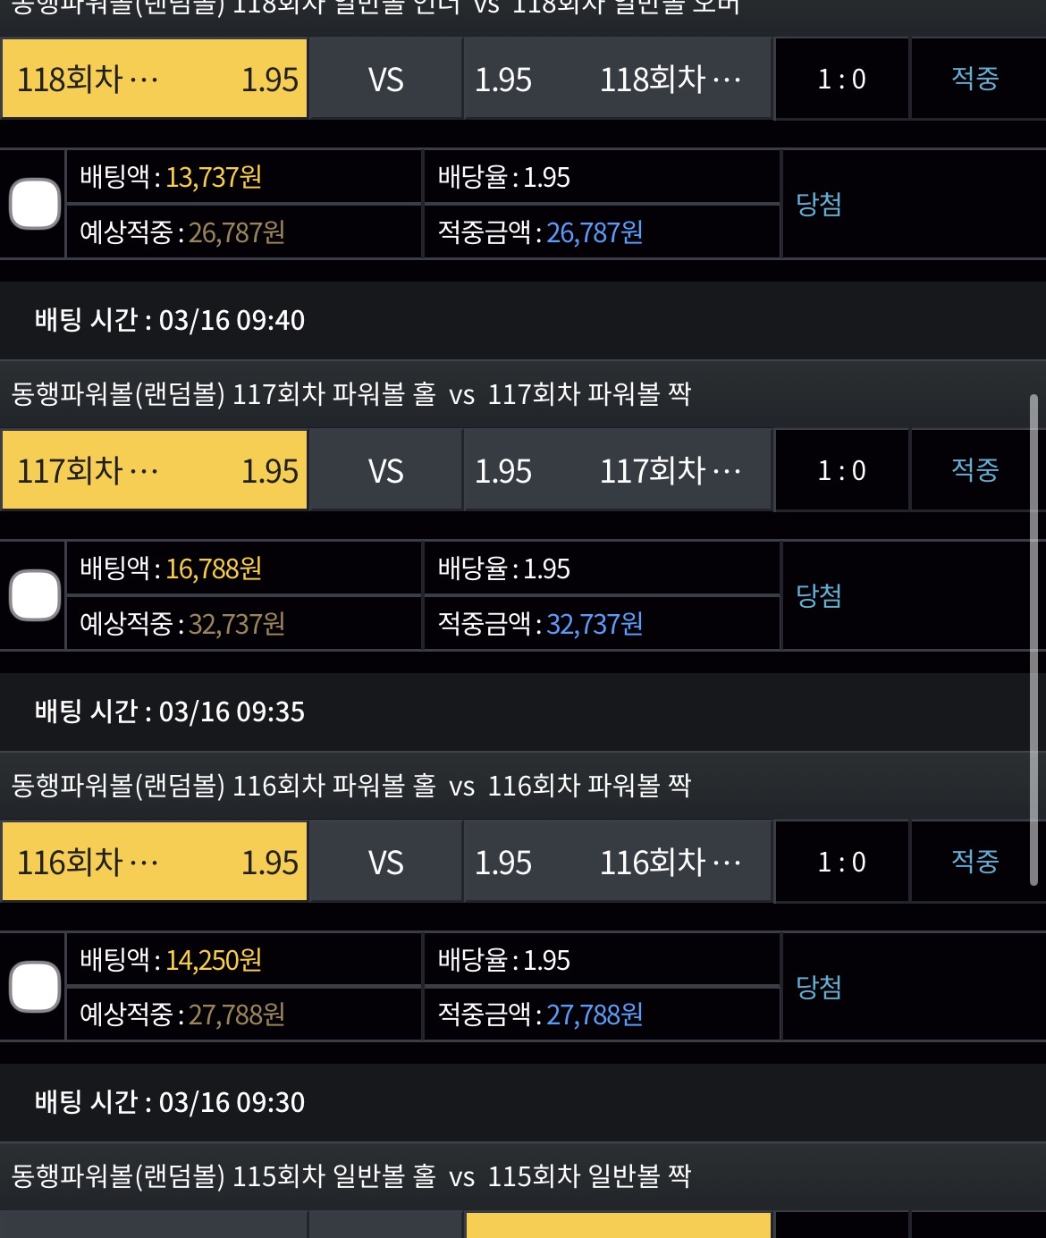Tick the checkbox beside 13,737원 bet
The width and height of the screenshot is (1046, 1238).
tap(35, 205)
